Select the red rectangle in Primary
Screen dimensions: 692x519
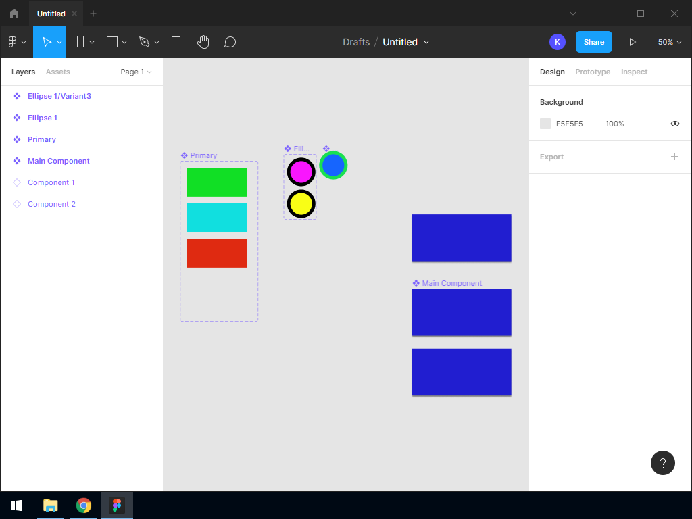[x=217, y=253]
